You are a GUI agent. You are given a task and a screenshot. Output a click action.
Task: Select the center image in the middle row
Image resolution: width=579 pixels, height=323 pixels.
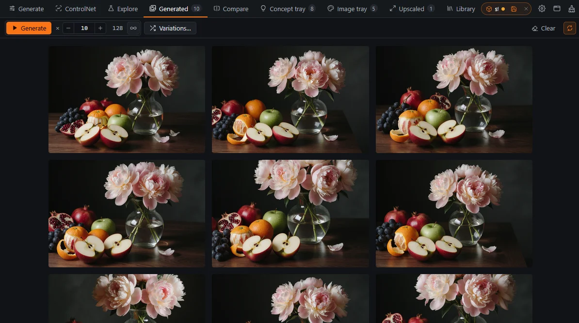coord(290,214)
